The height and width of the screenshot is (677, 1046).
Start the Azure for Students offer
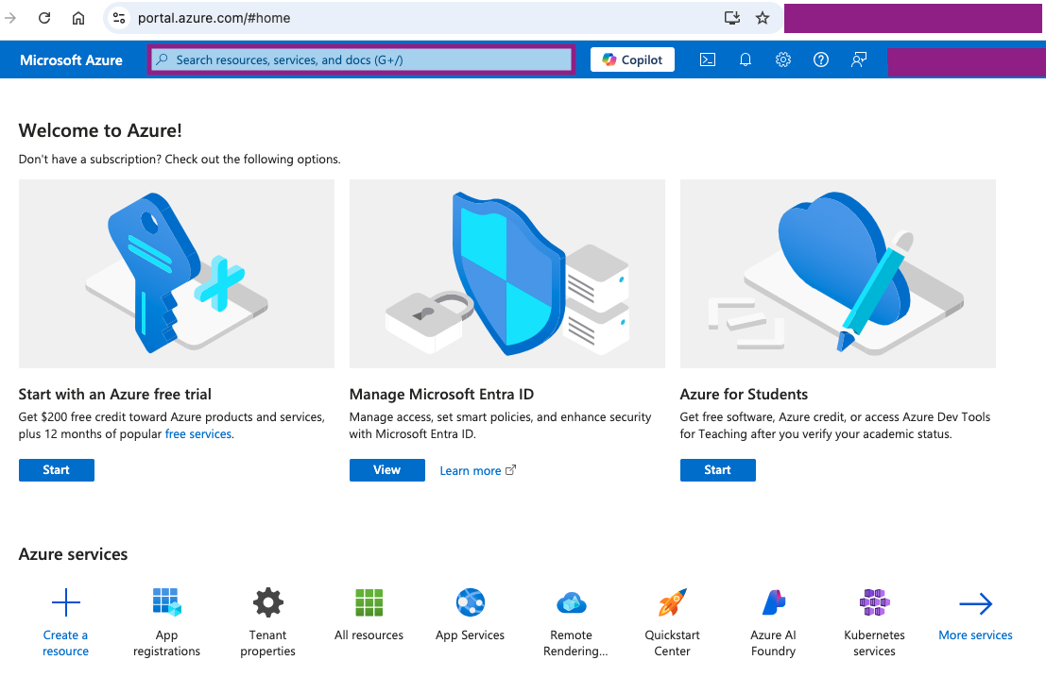click(718, 470)
